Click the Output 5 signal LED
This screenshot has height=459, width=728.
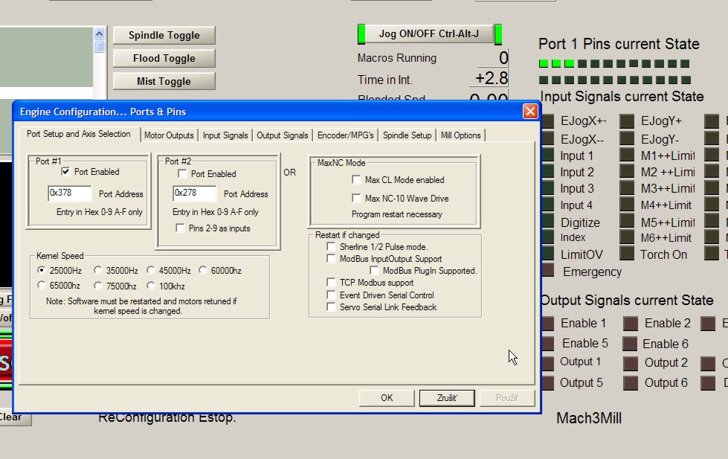[x=548, y=383]
